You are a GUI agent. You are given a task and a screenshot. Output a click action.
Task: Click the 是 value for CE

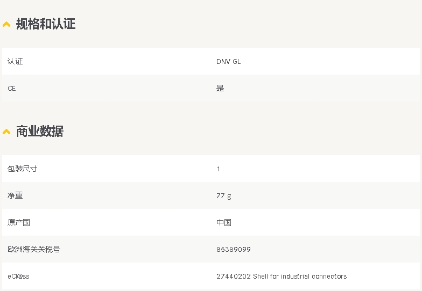click(220, 88)
